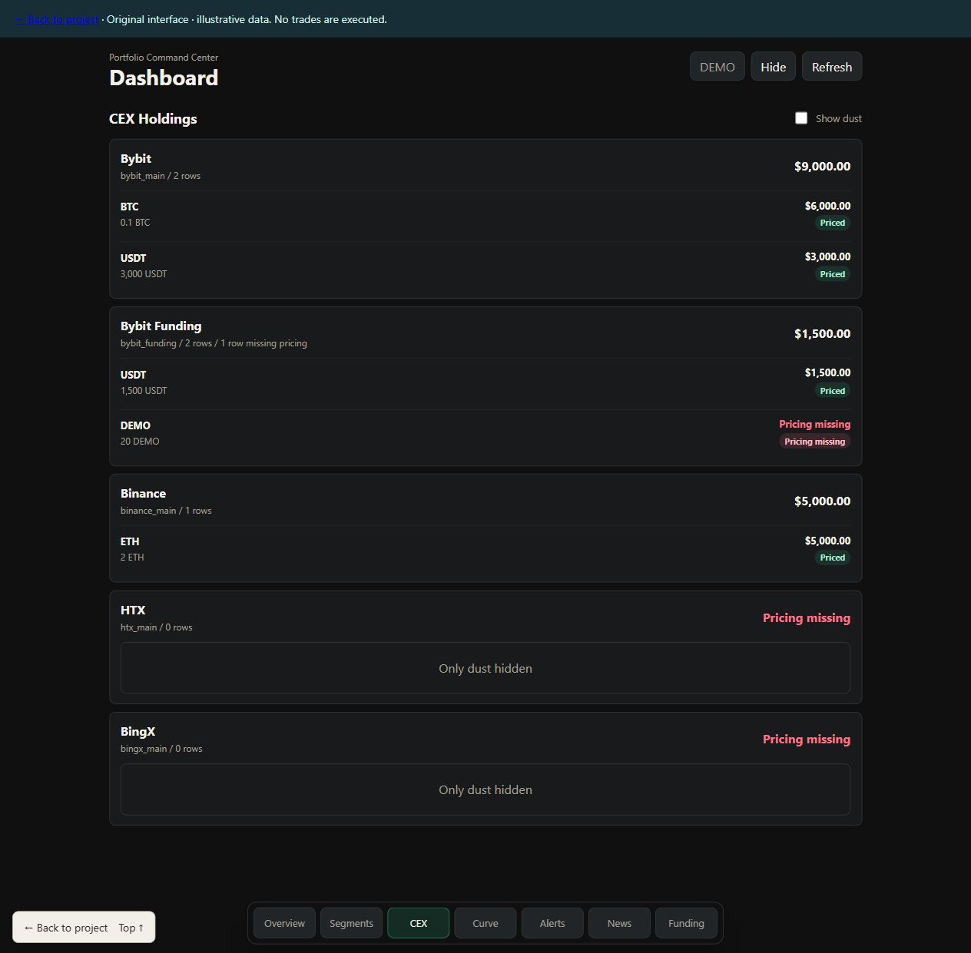Screen dimensions: 971x953
Task: Click the Pricing missing badge on DEMO row
Action: (x=814, y=442)
